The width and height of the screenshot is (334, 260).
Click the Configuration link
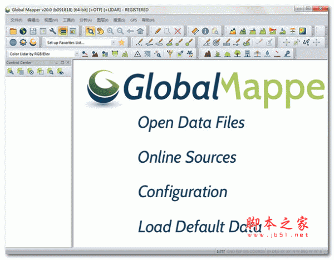point(183,192)
